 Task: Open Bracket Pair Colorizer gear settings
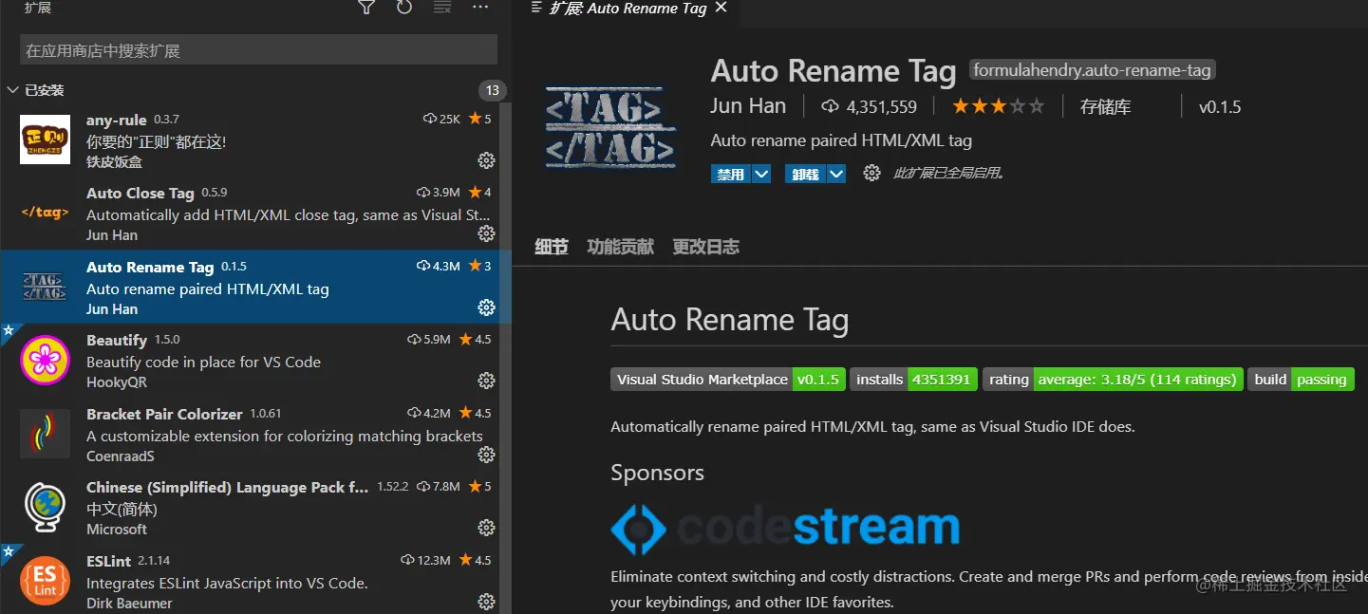pyautogui.click(x=486, y=455)
